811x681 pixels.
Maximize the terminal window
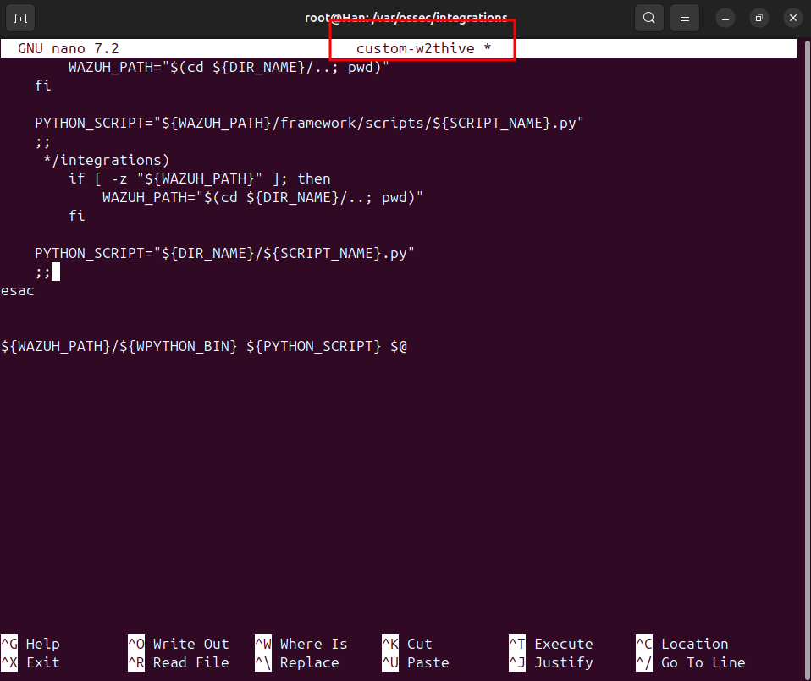[759, 18]
